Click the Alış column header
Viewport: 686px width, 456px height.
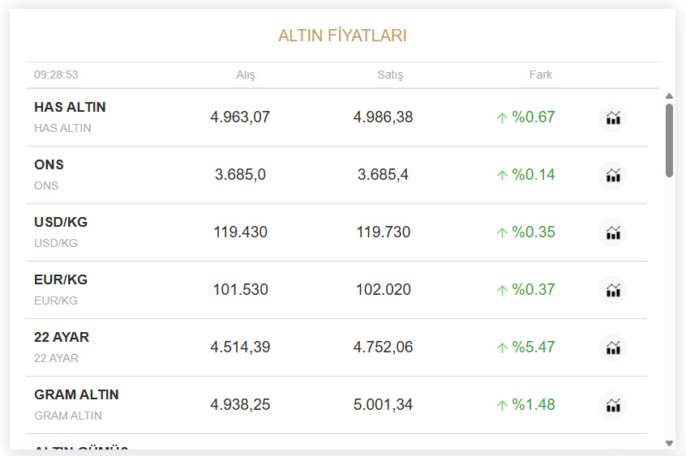(x=246, y=75)
